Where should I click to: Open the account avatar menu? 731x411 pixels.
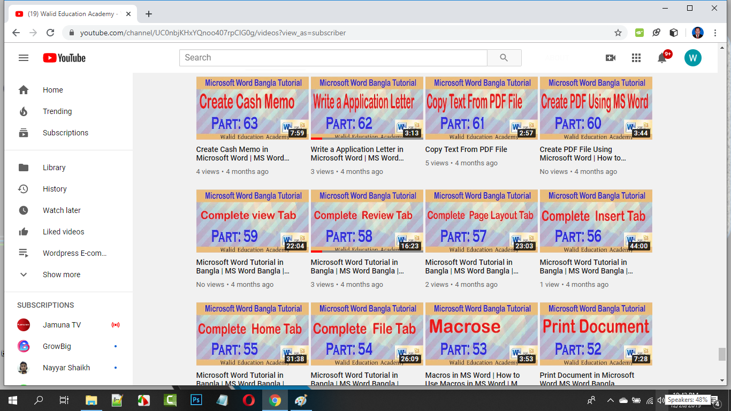pyautogui.click(x=692, y=58)
